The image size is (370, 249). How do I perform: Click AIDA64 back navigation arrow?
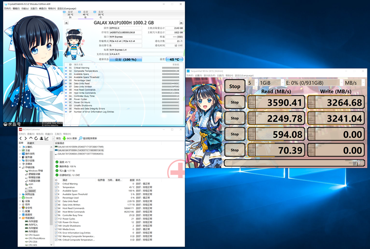click(21, 138)
